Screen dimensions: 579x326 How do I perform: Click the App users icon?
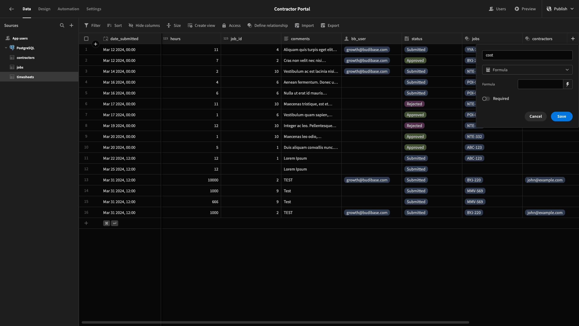(8, 38)
